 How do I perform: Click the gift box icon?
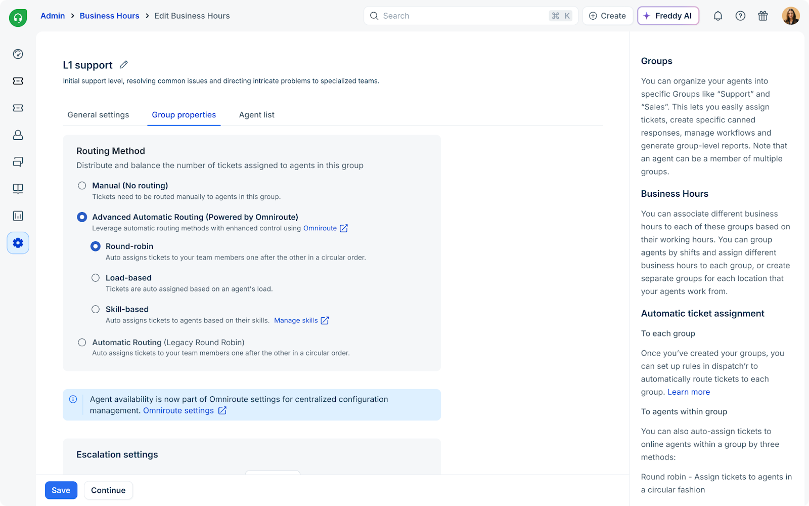(x=763, y=16)
